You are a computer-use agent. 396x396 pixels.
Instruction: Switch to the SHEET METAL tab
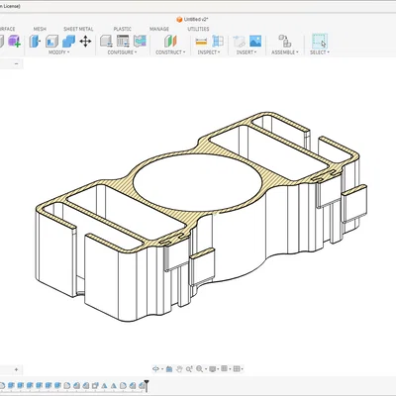78,29
